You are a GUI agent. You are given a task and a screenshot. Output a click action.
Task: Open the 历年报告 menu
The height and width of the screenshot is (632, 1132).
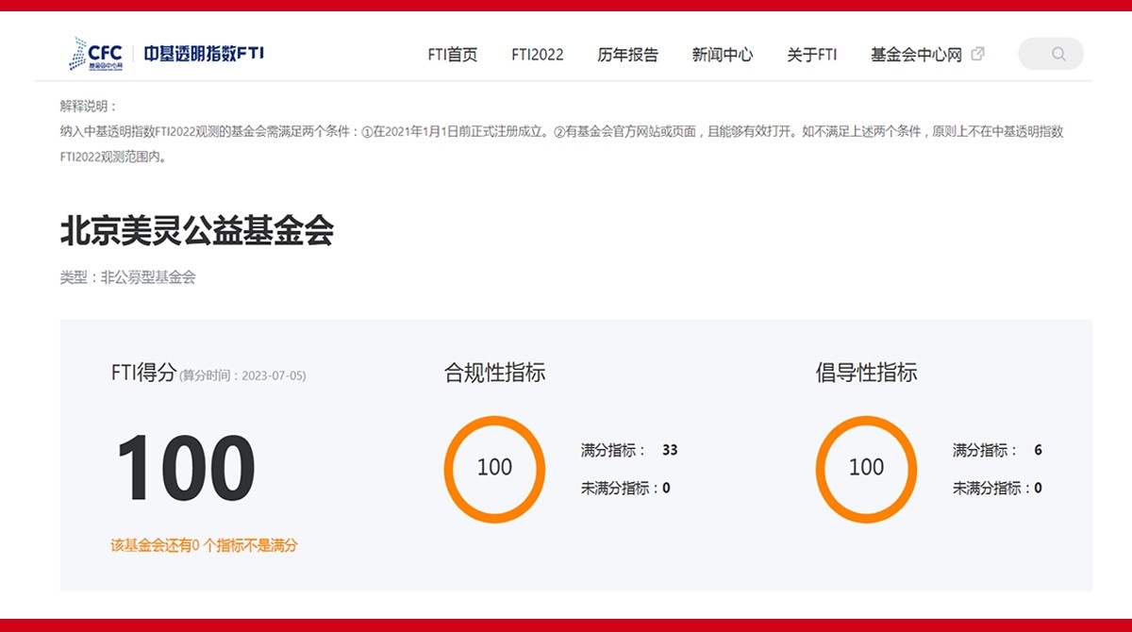[628, 55]
